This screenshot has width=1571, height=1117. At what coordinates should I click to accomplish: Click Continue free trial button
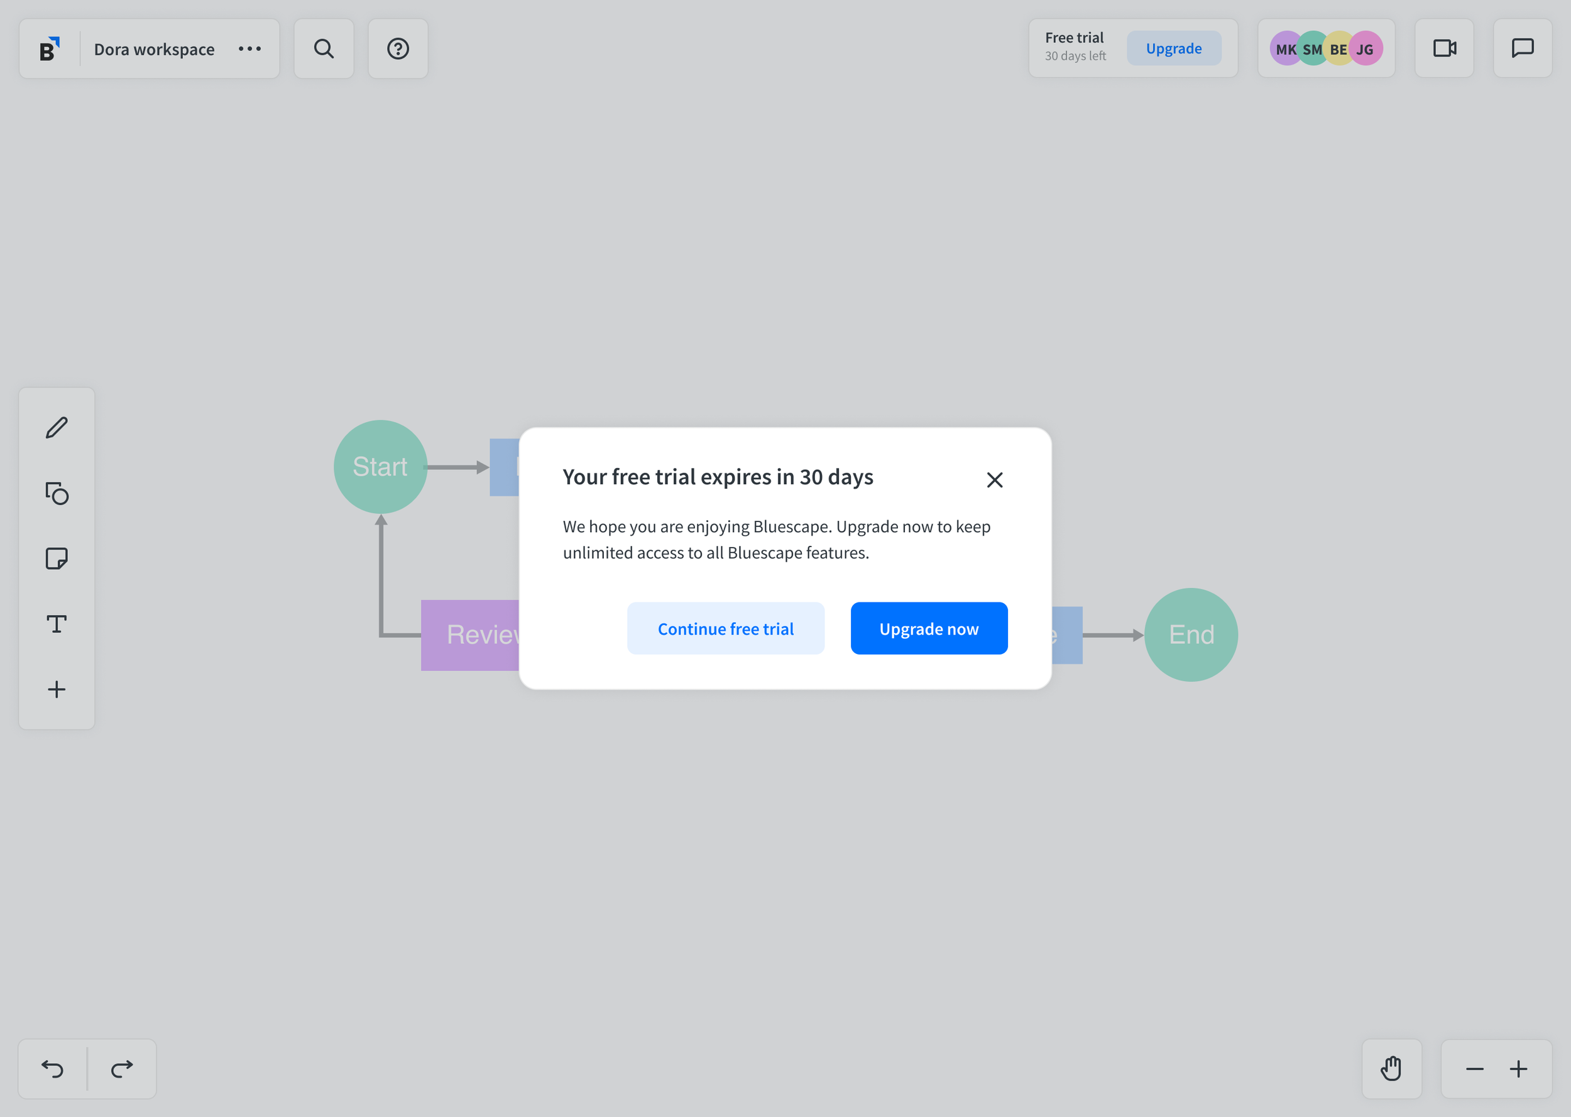pos(726,629)
